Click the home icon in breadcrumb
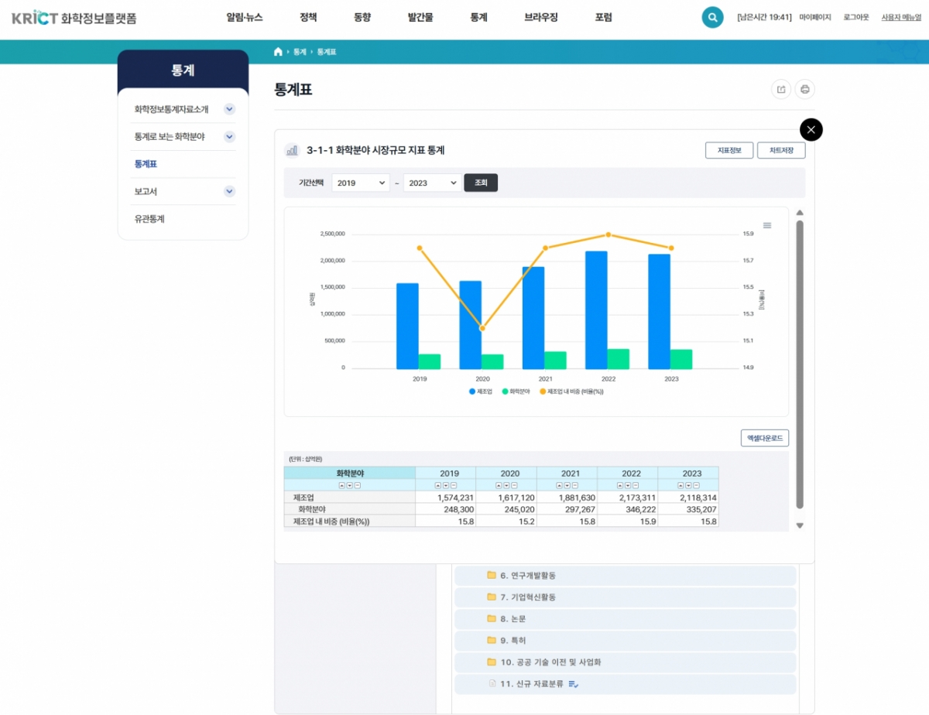The height and width of the screenshot is (715, 929). pos(279,52)
